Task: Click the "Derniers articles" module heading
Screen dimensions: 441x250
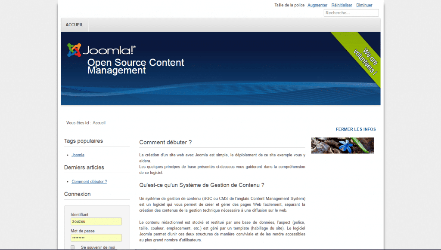Action: point(84,168)
